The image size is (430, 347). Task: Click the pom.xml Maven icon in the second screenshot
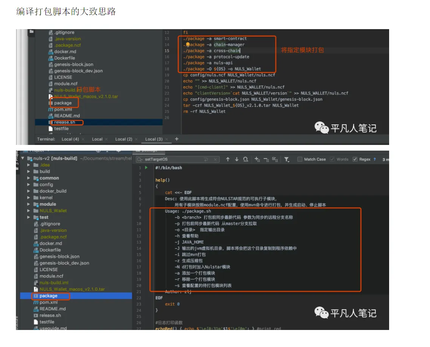point(36,302)
